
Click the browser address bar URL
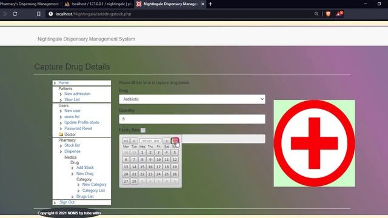point(93,14)
